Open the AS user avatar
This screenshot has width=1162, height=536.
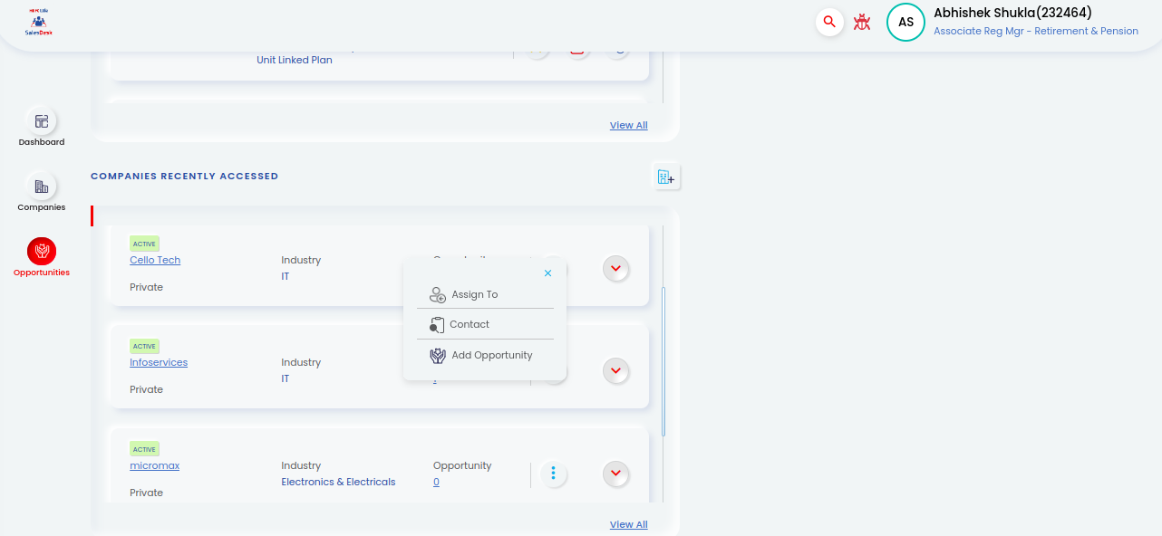click(x=905, y=22)
